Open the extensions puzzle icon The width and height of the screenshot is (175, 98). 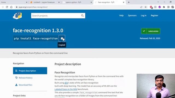tap(164, 7)
